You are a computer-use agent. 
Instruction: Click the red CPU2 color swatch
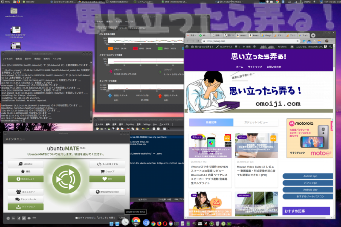click(x=135, y=49)
